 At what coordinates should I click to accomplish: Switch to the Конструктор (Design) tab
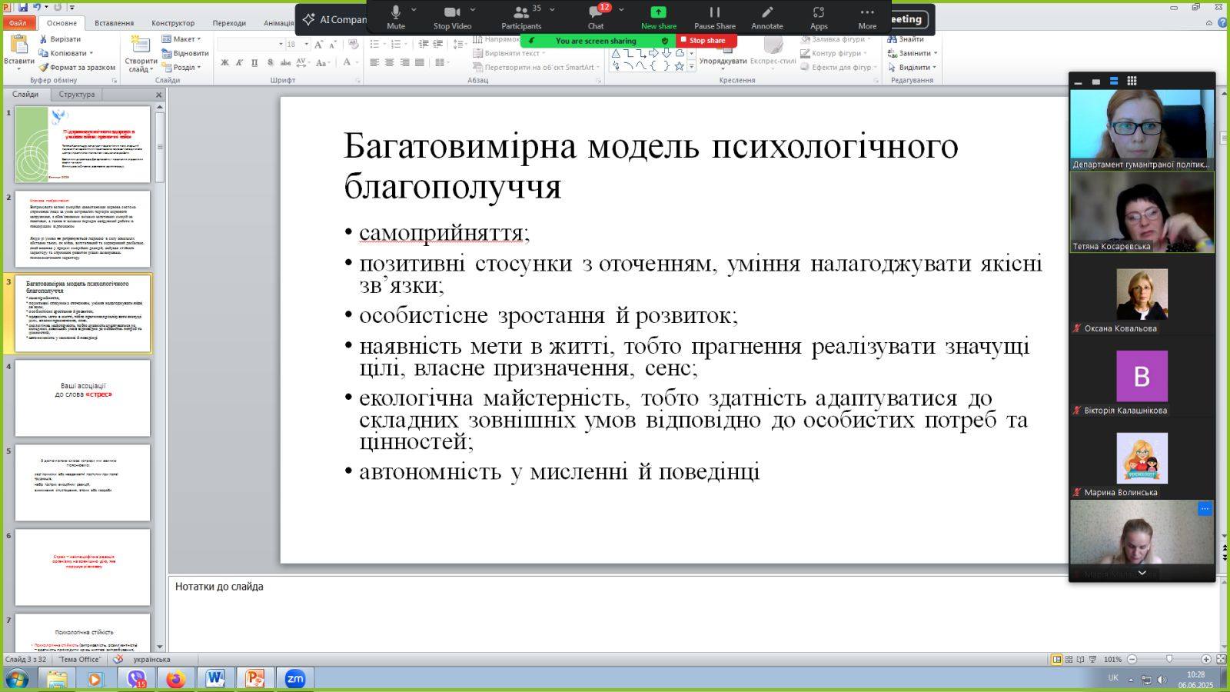pyautogui.click(x=173, y=23)
